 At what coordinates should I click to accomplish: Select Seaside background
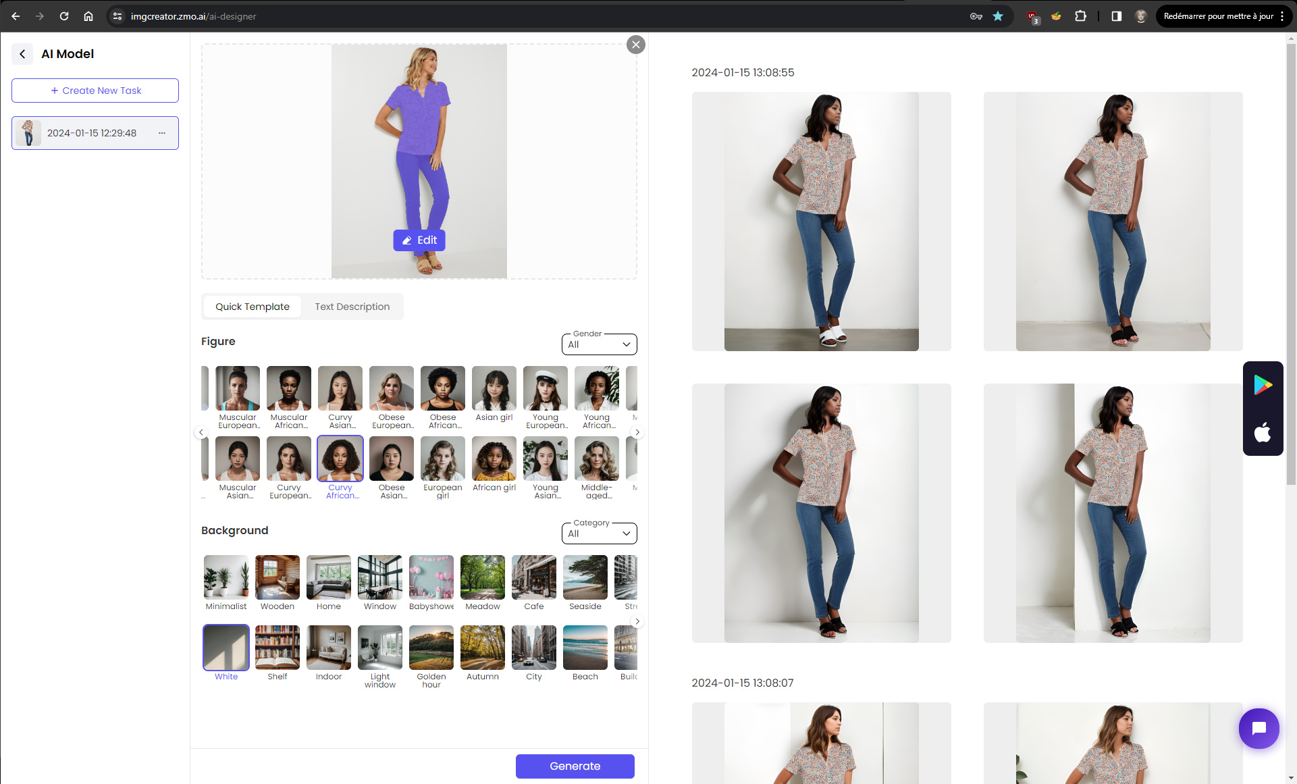[x=585, y=583]
